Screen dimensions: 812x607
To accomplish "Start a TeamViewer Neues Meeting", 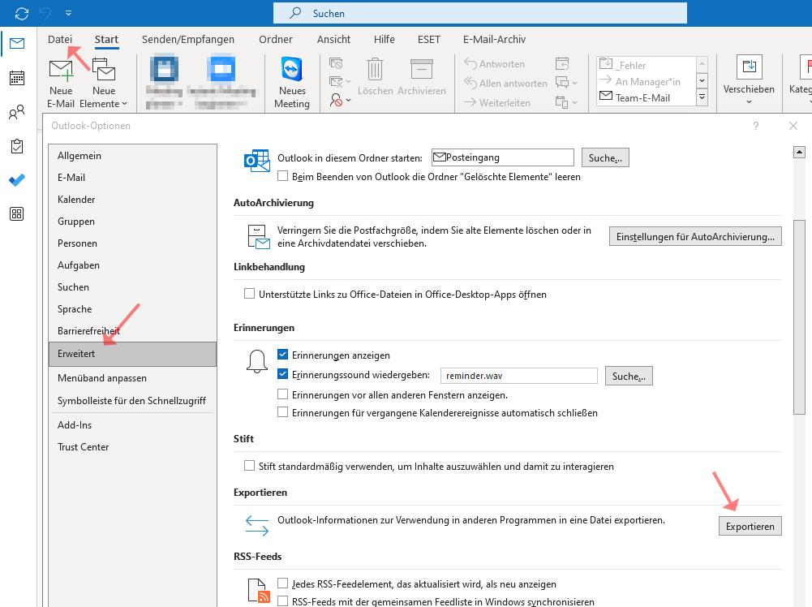I will pos(292,83).
